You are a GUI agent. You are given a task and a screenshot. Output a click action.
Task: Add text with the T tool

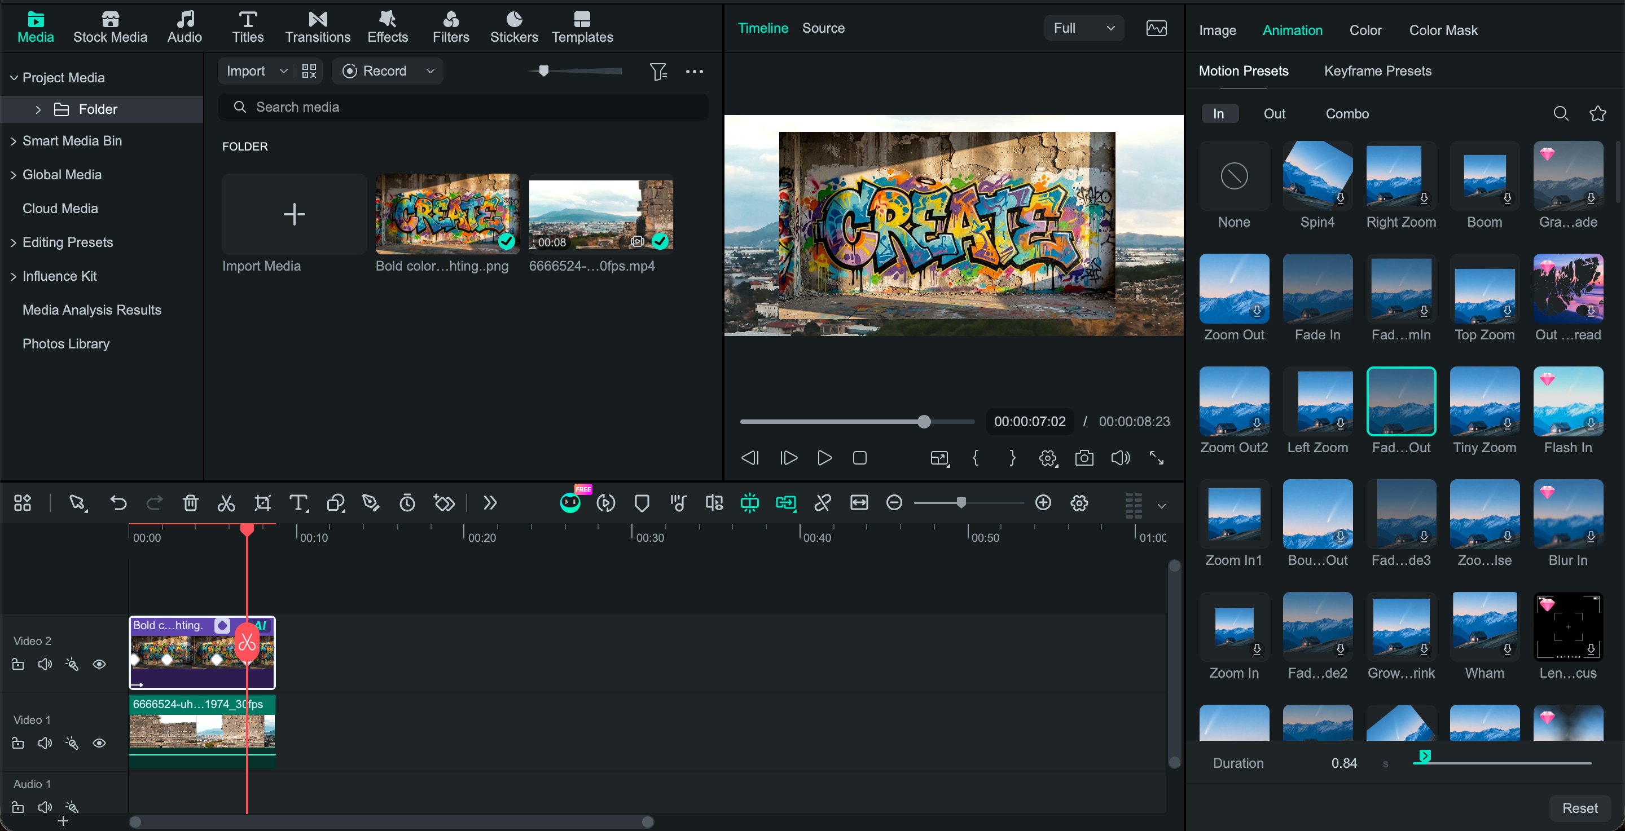click(298, 503)
